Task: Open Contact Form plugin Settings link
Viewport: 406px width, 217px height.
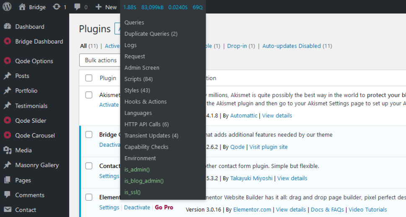Action: (109, 176)
